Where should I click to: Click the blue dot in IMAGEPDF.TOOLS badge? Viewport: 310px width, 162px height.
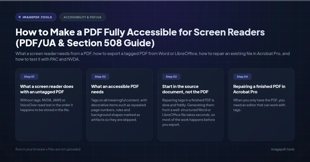coord(20,17)
